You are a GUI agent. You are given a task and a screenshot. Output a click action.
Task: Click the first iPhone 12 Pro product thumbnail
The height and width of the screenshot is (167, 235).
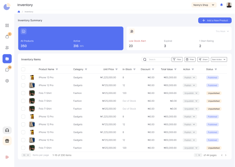pyautogui.click(x=32, y=85)
